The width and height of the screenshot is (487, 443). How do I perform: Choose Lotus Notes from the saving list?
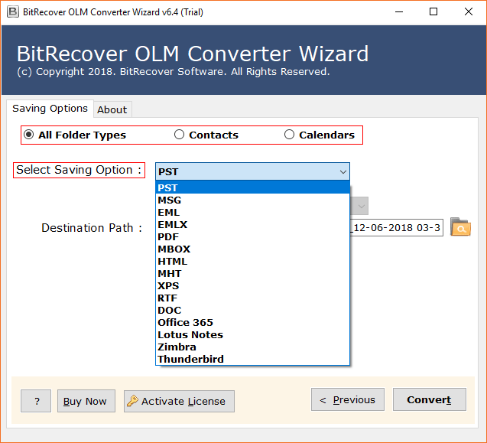[252, 334]
